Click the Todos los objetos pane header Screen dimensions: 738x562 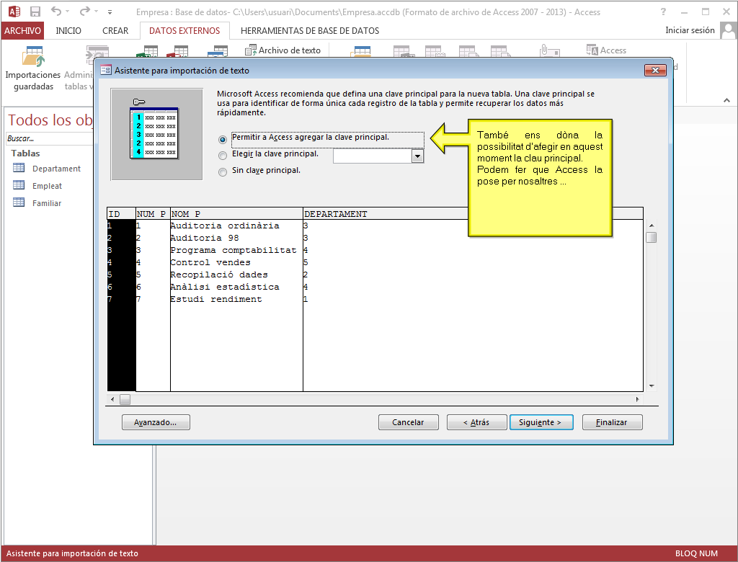tap(50, 120)
